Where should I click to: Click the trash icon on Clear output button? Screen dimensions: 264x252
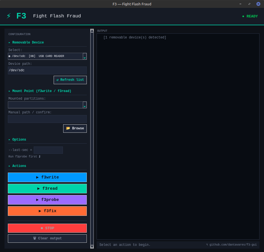click(35, 238)
